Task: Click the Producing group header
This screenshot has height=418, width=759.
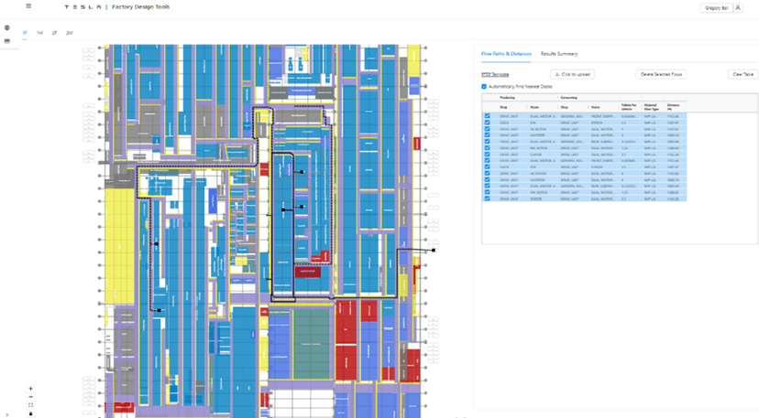Action: pos(507,98)
